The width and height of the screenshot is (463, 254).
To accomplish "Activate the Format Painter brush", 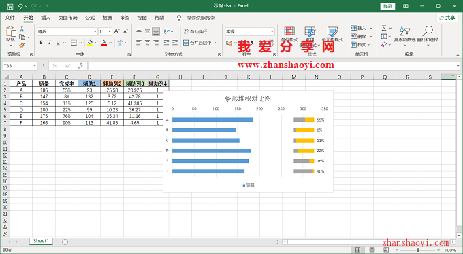I will [22, 46].
